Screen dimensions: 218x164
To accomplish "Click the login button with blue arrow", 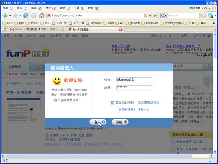I will pos(98,122).
